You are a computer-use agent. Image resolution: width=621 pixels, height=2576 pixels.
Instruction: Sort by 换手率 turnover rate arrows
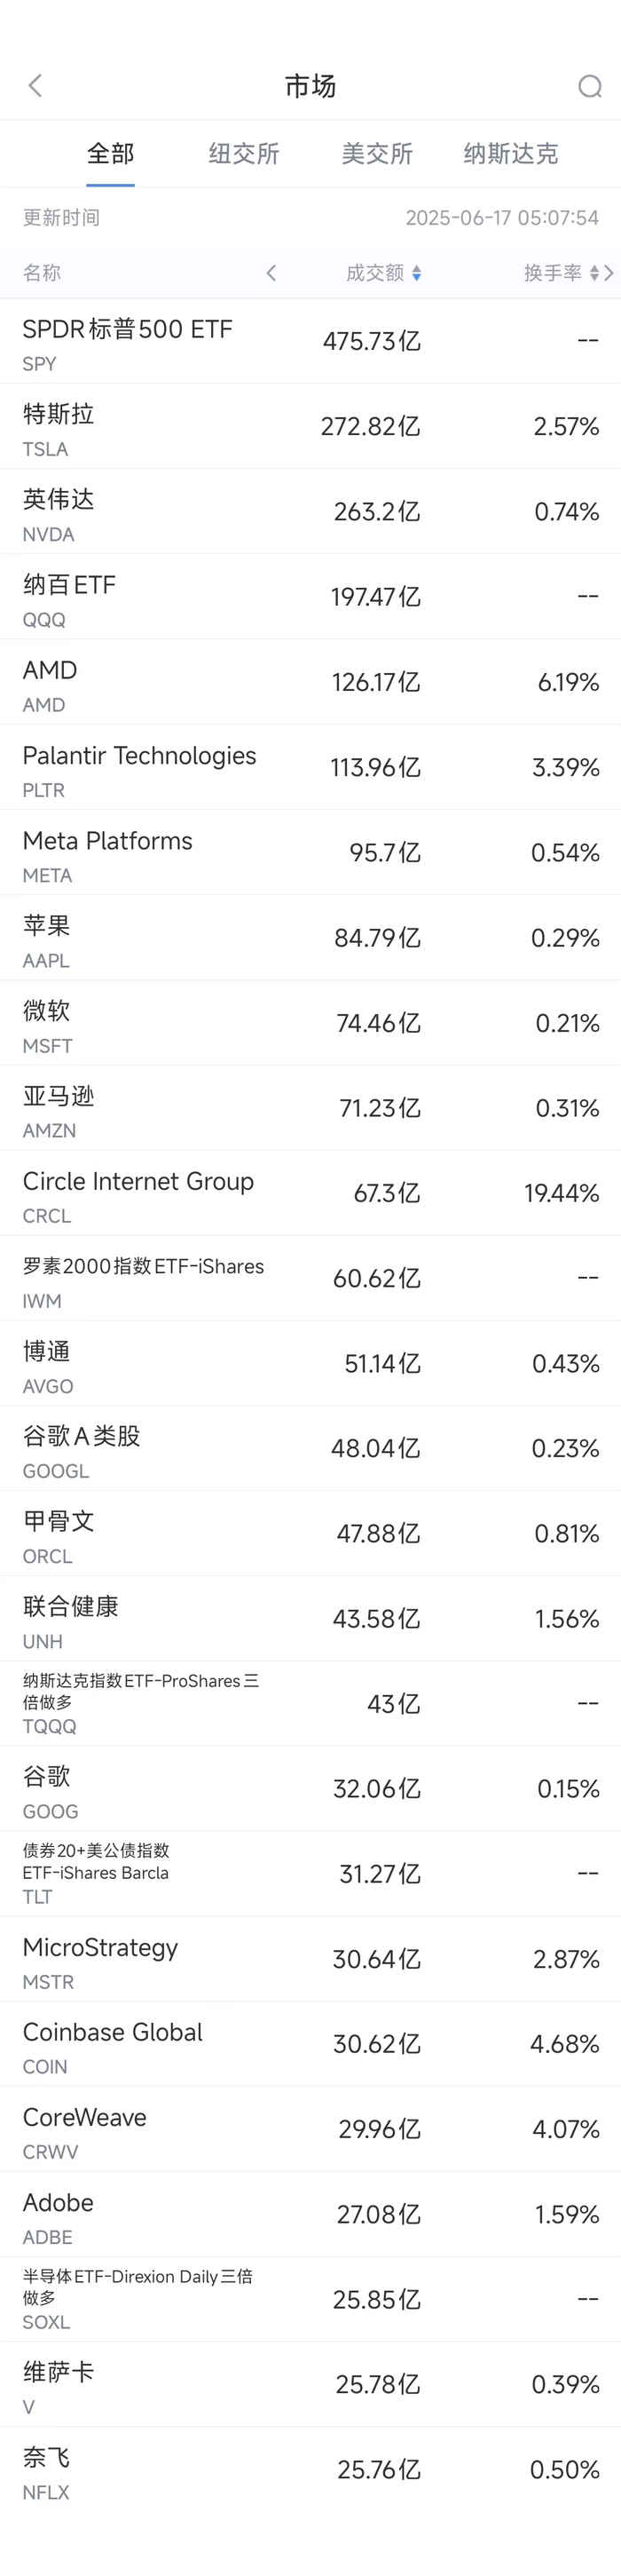coord(594,273)
